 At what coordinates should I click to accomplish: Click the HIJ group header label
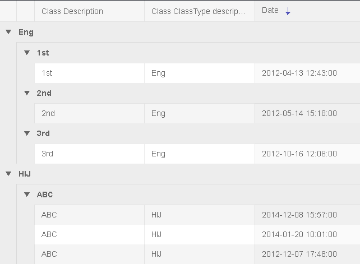25,174
